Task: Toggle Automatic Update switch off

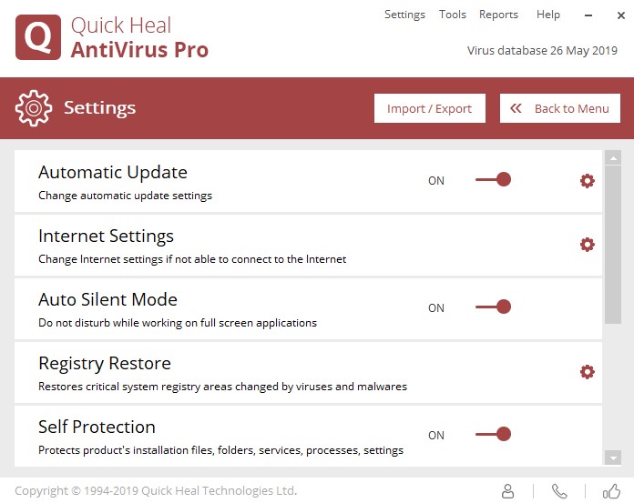Action: [494, 180]
